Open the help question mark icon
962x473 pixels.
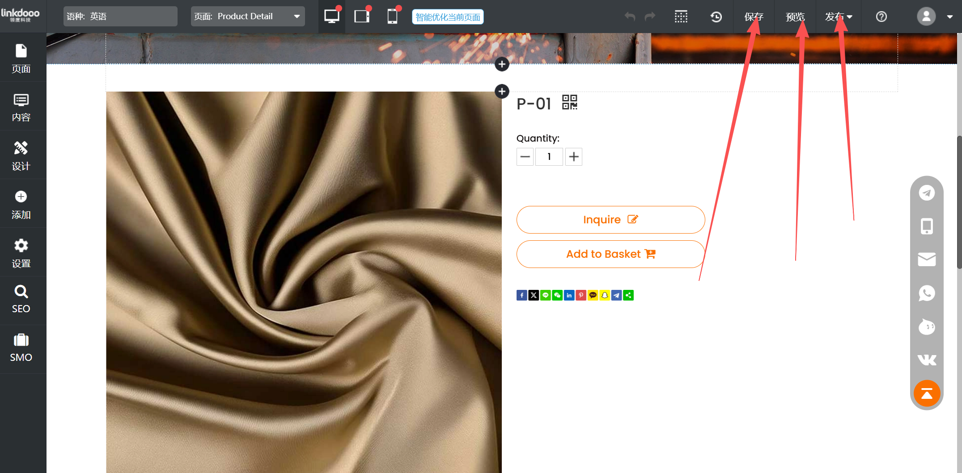[x=881, y=17]
